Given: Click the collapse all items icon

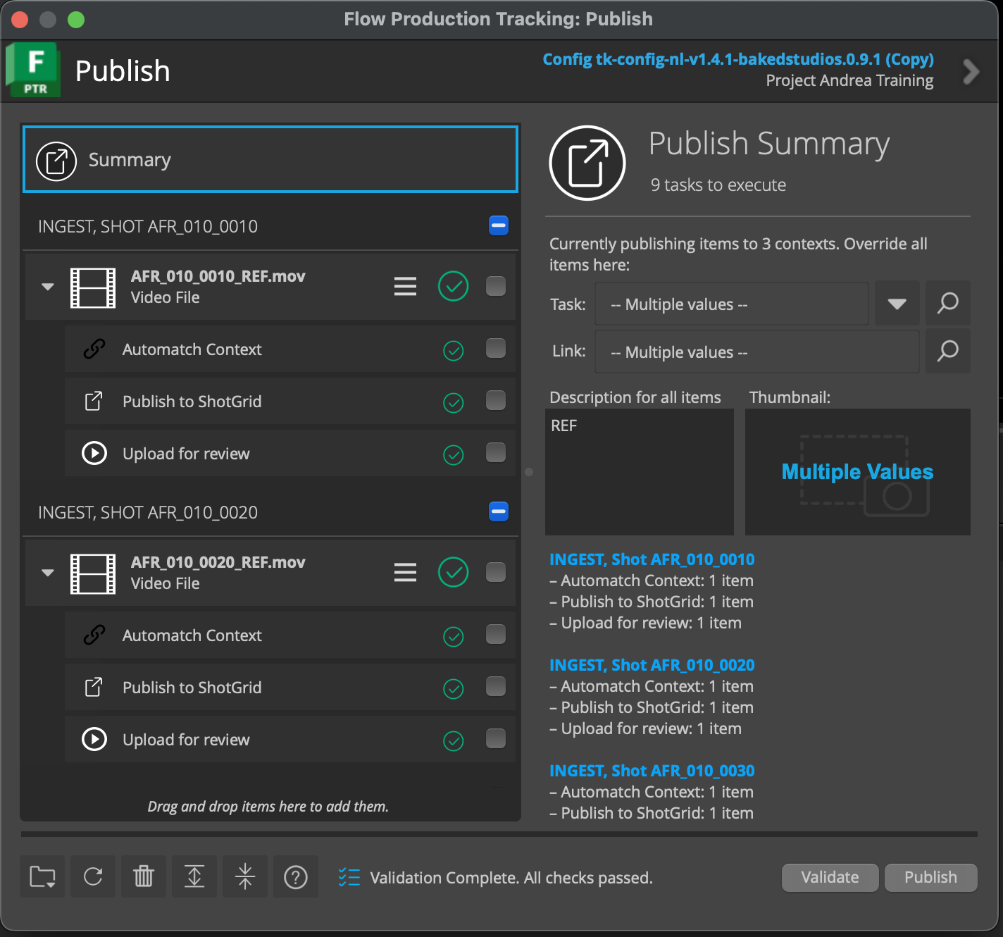Looking at the screenshot, I should 245,877.
